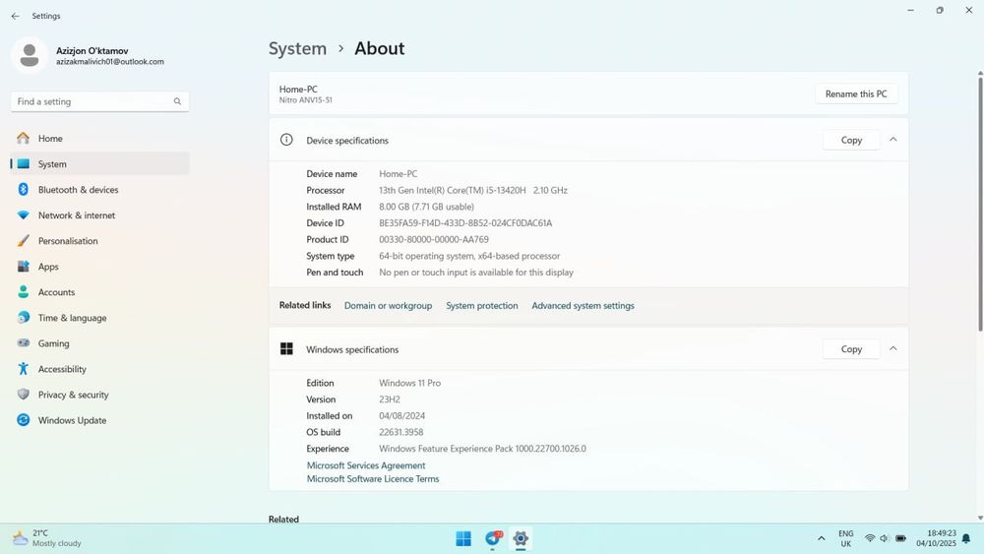Open the Home settings page
The image size is (984, 554).
99,138
